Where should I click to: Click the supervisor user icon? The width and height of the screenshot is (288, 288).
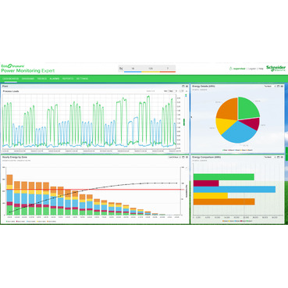[230, 69]
